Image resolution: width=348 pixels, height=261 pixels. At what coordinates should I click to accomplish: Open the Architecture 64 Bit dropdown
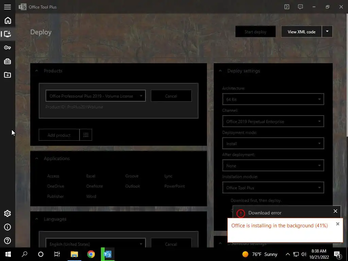click(273, 99)
